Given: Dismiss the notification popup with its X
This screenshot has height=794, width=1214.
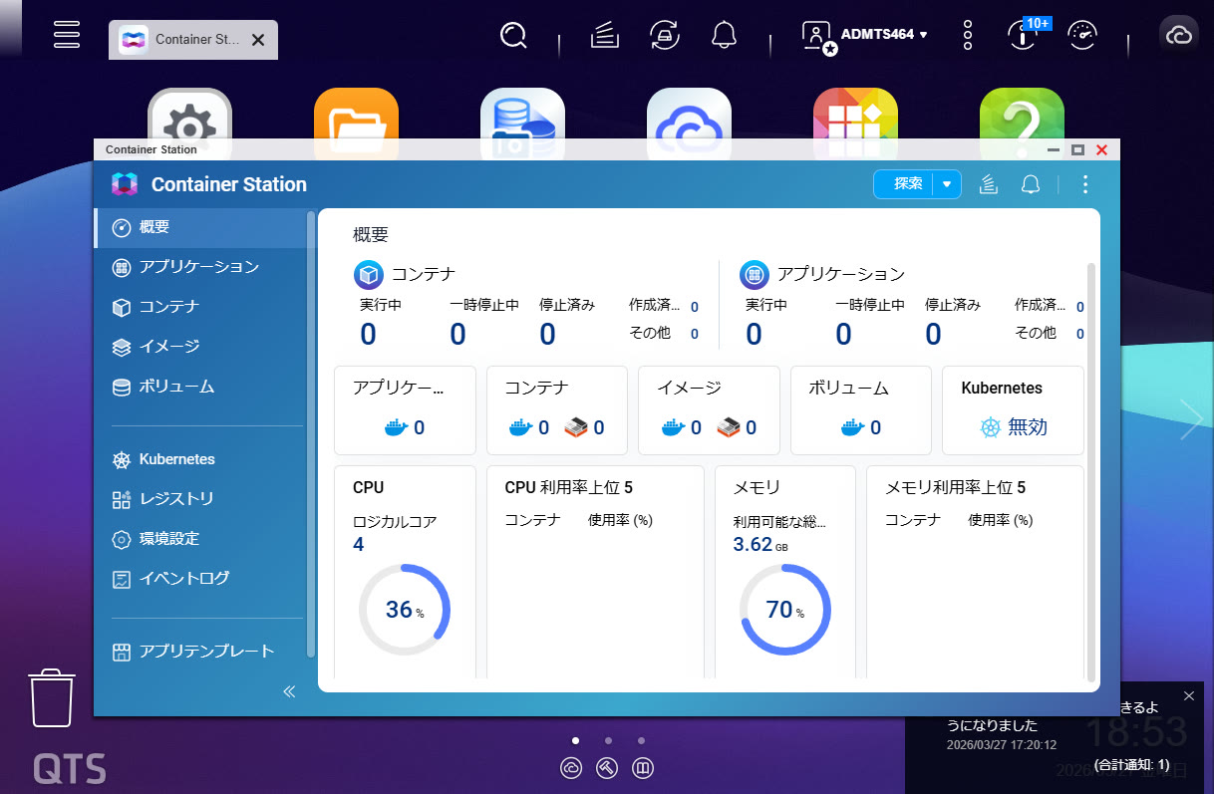Looking at the screenshot, I should [1188, 695].
